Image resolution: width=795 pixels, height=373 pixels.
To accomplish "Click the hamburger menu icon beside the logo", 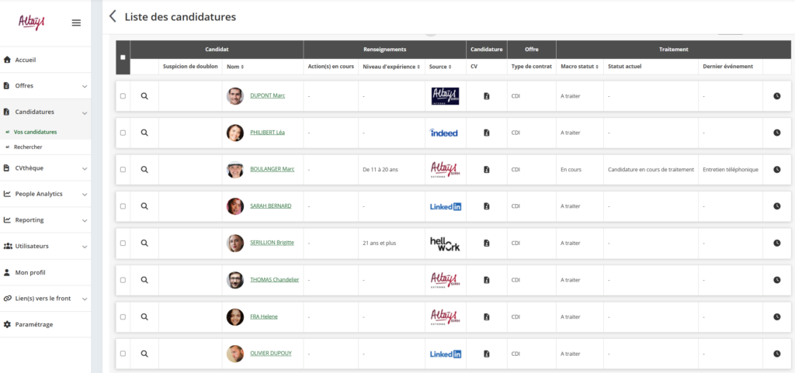I will click(76, 22).
